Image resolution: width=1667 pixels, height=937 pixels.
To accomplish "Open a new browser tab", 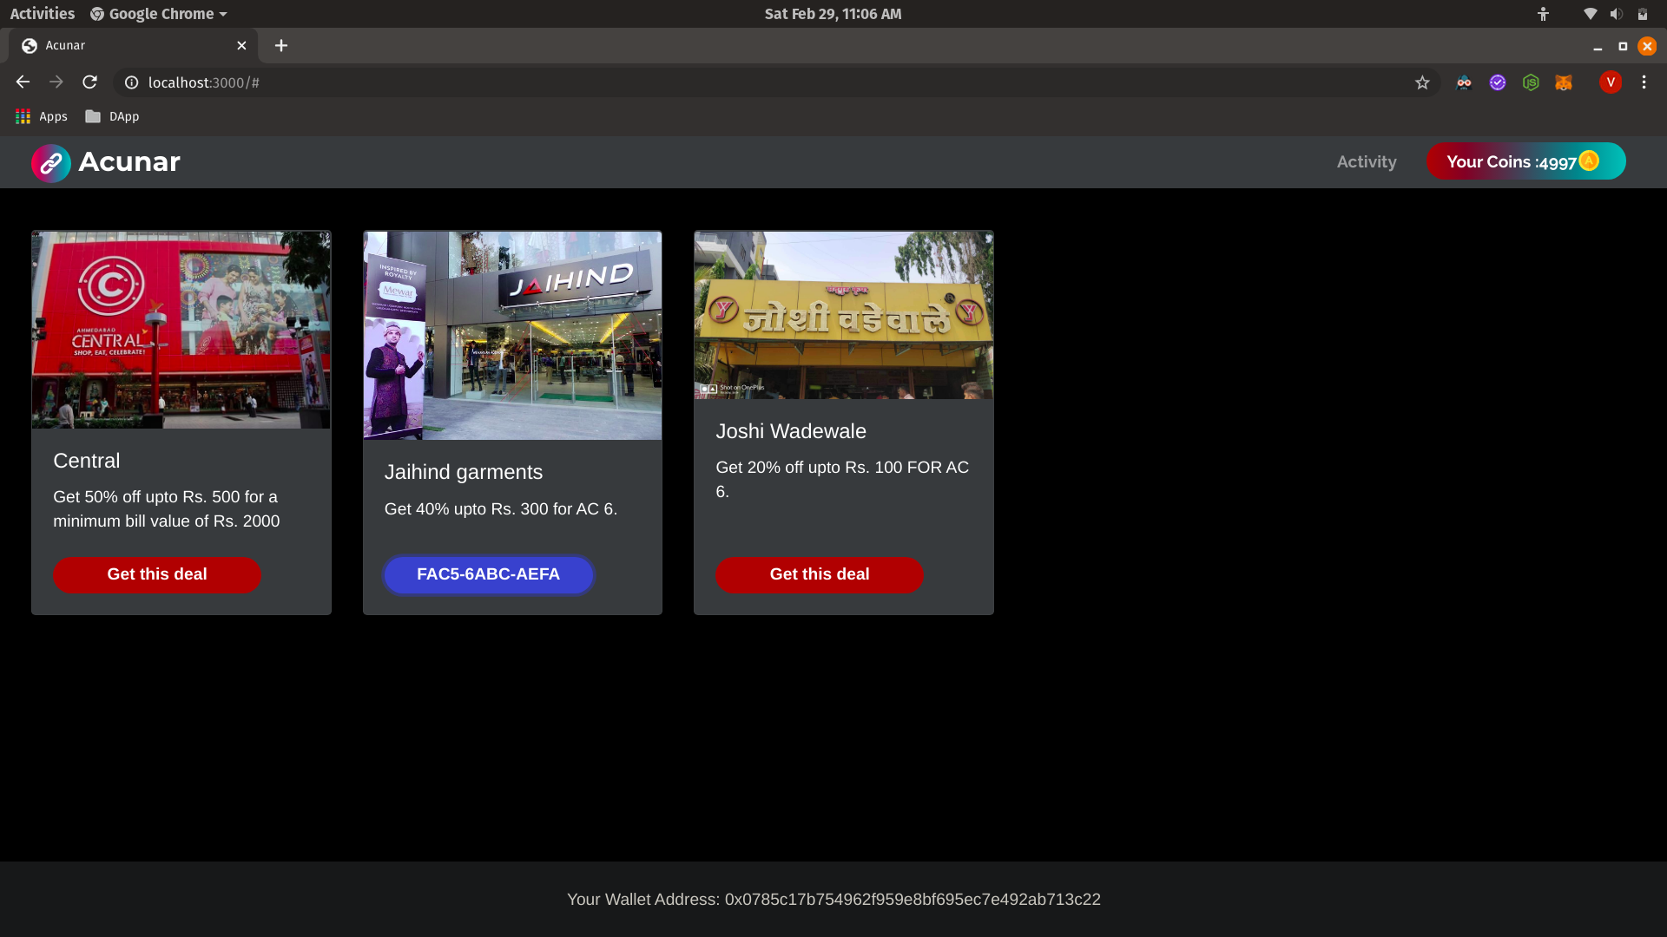I will [x=281, y=46].
